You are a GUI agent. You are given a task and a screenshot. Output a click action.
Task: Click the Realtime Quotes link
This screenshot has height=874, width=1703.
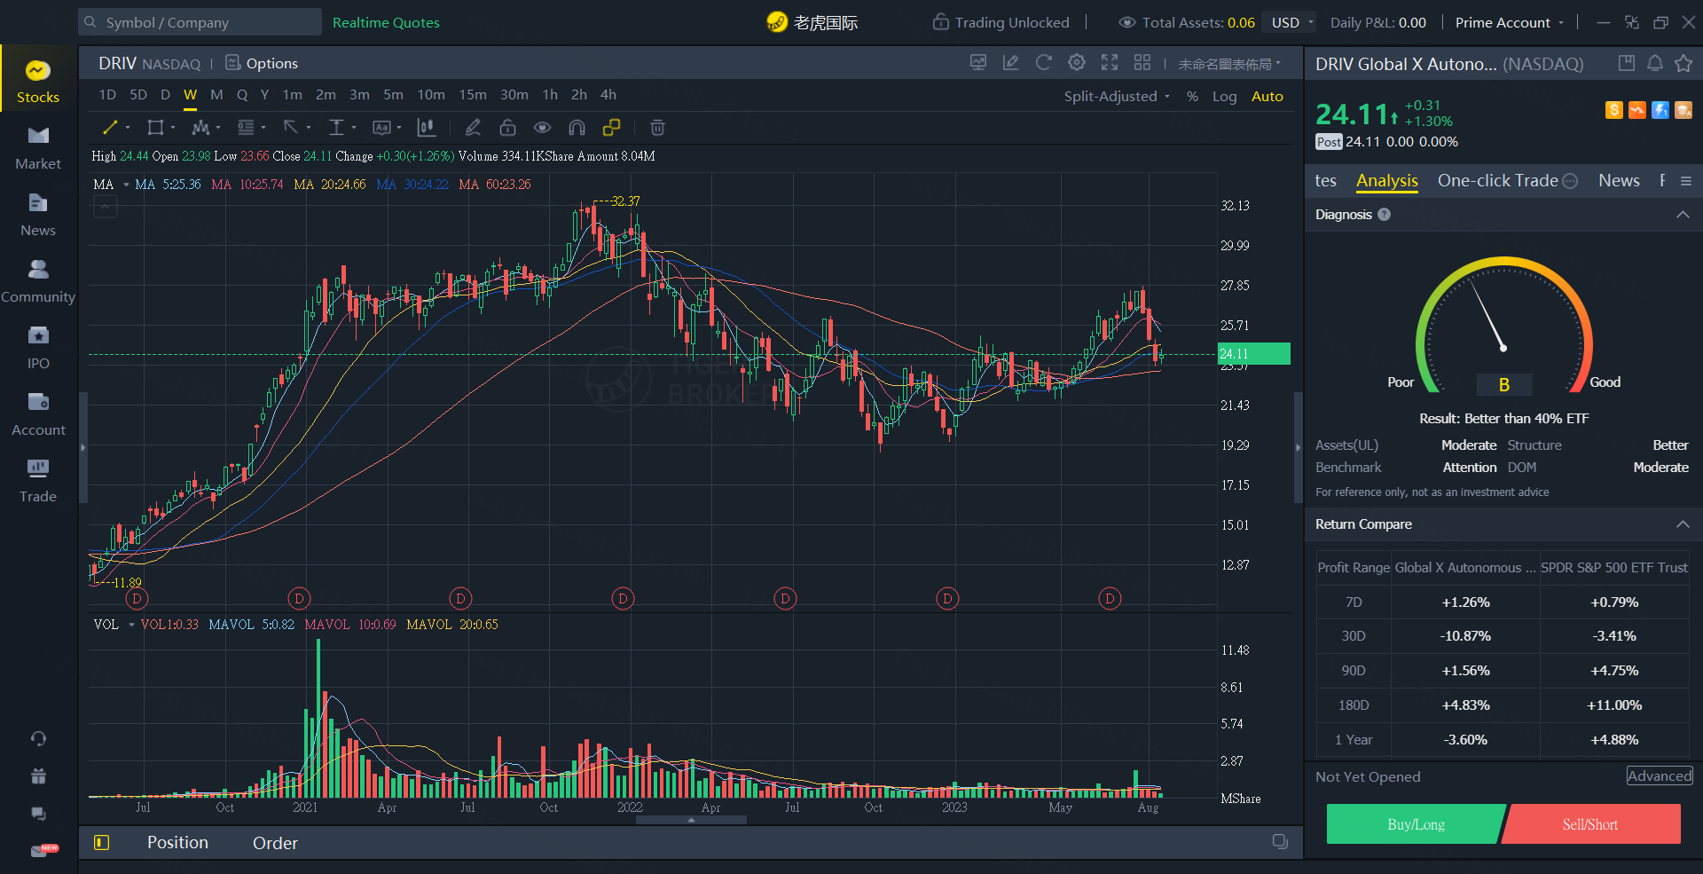click(386, 22)
